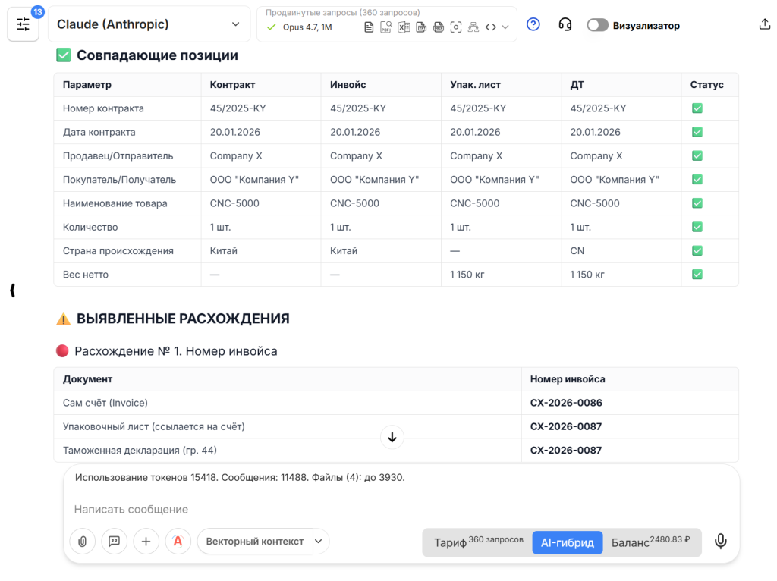Click the Продавец/Отправитель row label
777x581 pixels.
118,156
